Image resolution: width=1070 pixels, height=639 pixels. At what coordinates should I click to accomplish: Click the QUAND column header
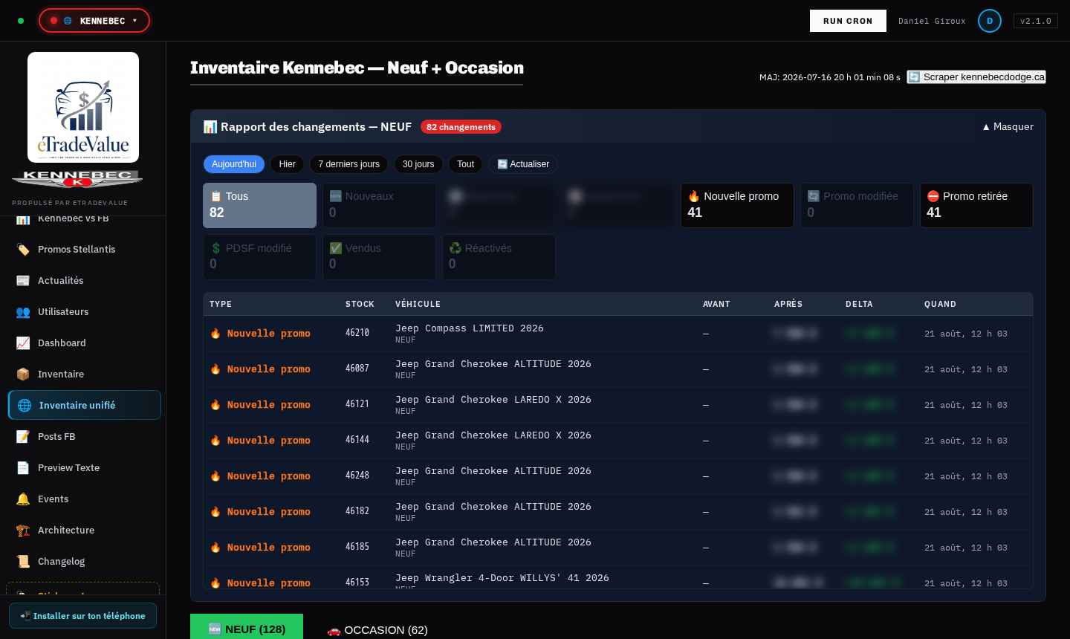click(x=940, y=304)
